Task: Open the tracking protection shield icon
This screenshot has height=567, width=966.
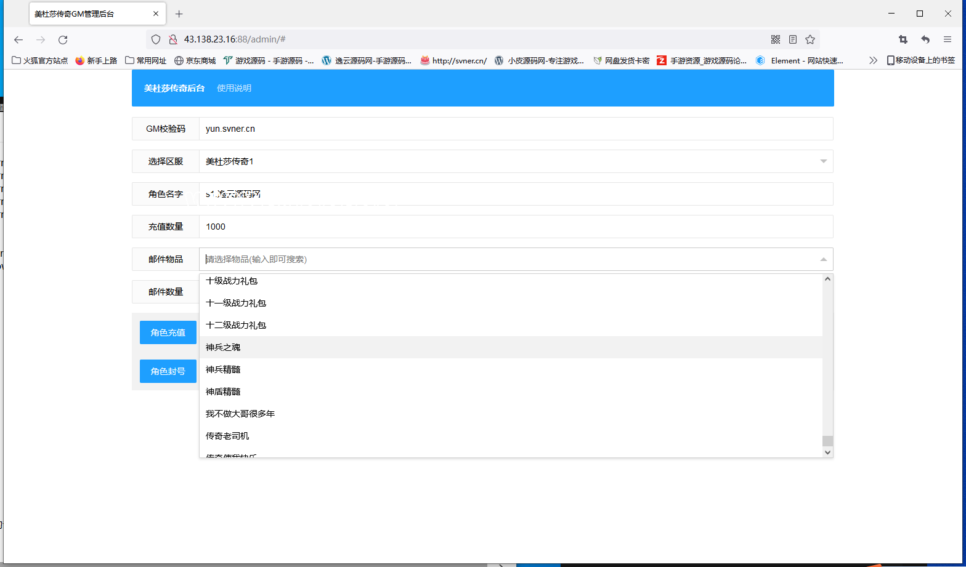Action: [156, 39]
